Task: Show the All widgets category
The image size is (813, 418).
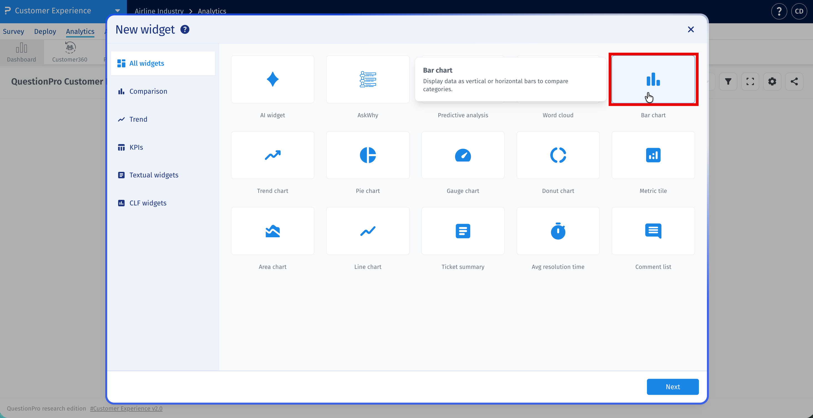Action: coord(163,63)
